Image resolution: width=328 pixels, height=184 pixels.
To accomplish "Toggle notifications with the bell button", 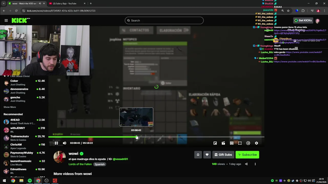I will pyautogui.click(x=198, y=155).
